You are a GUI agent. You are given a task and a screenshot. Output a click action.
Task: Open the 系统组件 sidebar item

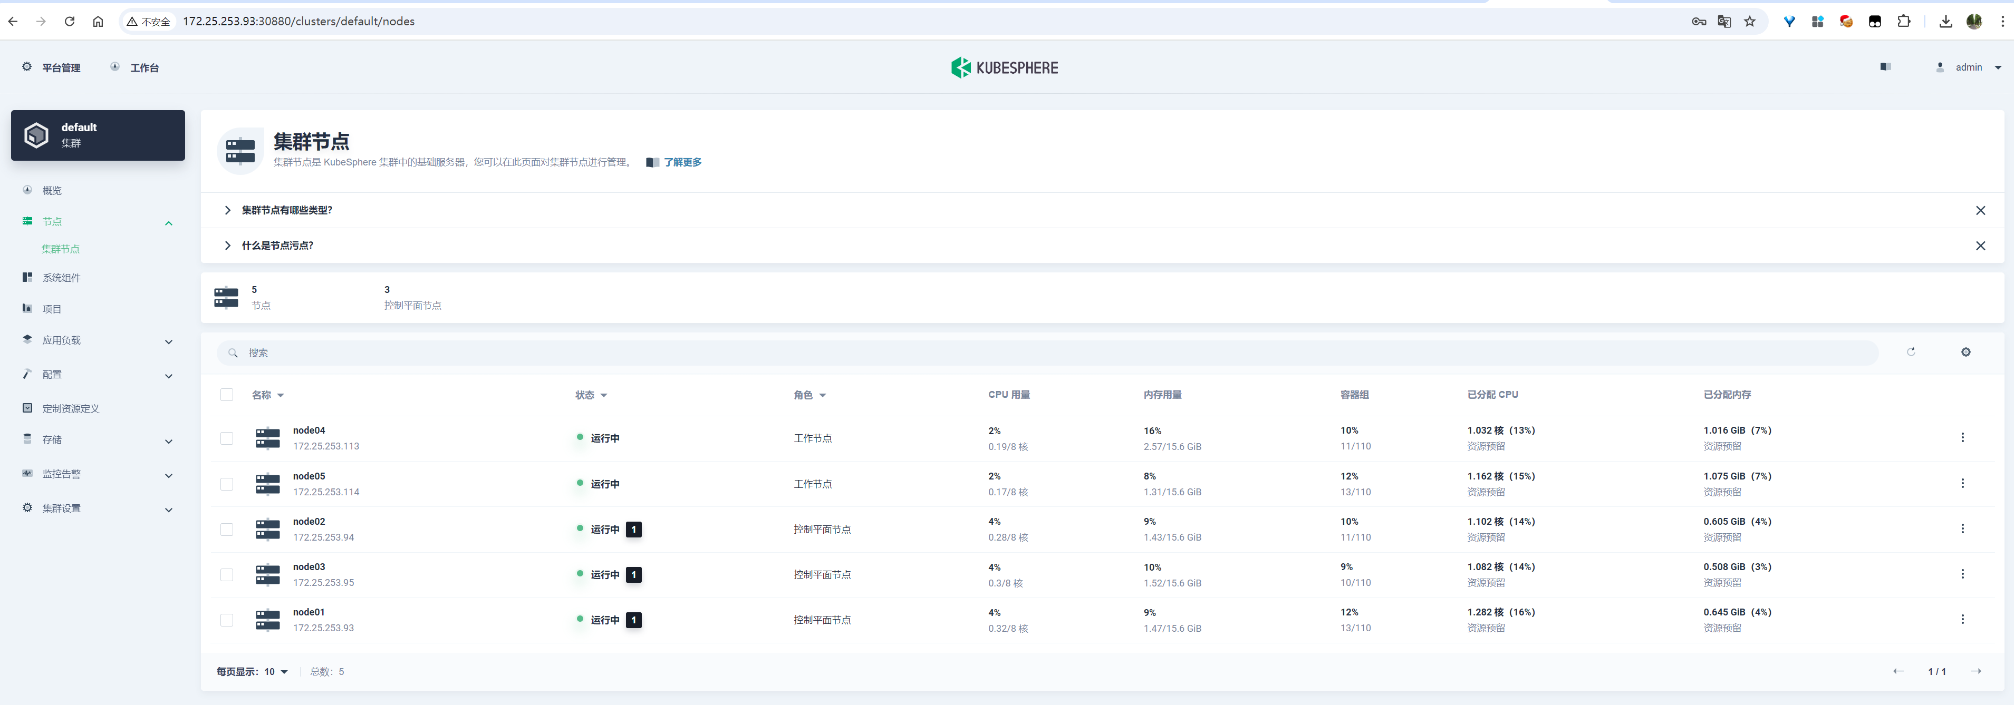point(61,278)
